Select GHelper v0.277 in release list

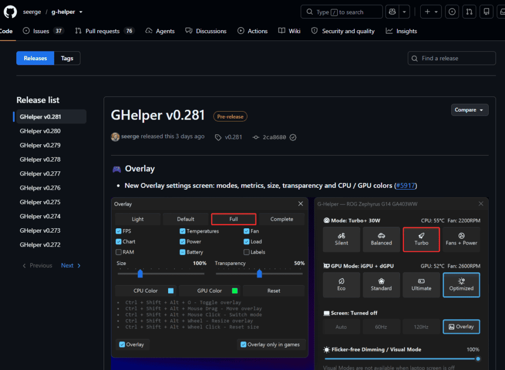click(x=40, y=173)
